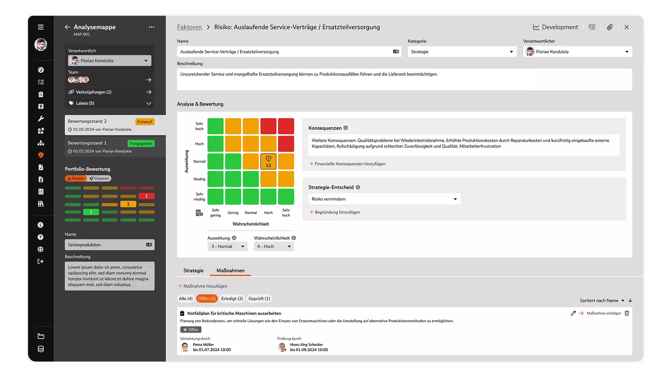Open the help question mark icon in sidebar
Image resolution: width=671 pixels, height=377 pixels.
pos(41,237)
